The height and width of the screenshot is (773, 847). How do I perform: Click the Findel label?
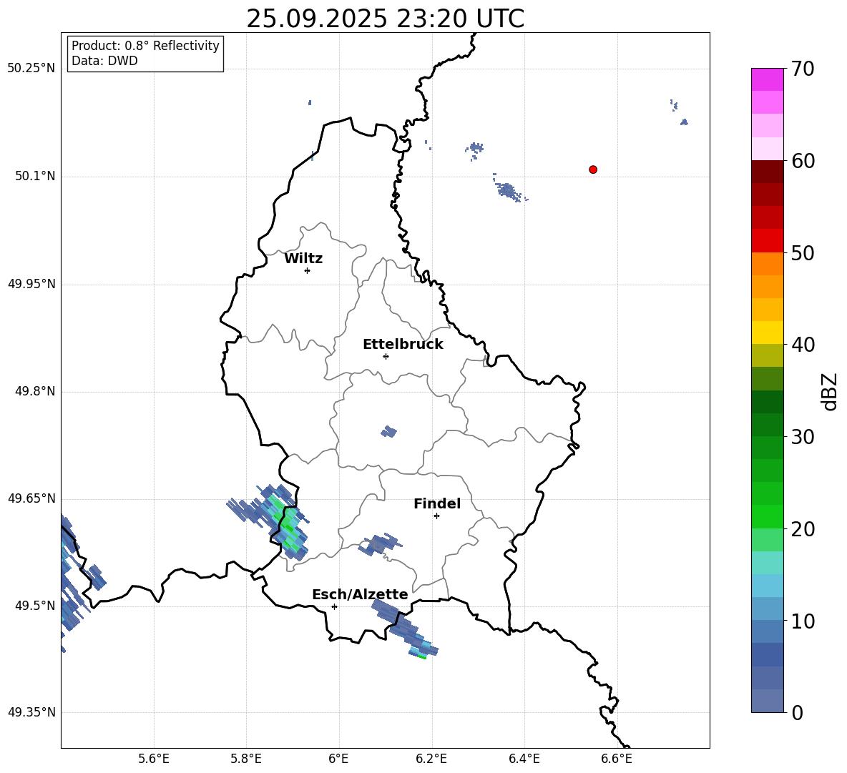[x=437, y=503]
